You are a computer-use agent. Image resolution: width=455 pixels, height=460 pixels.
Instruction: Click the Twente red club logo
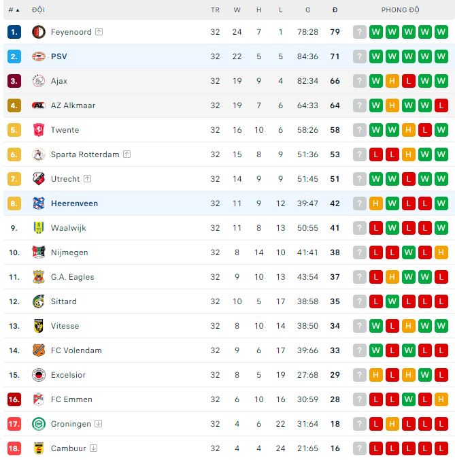click(x=39, y=130)
